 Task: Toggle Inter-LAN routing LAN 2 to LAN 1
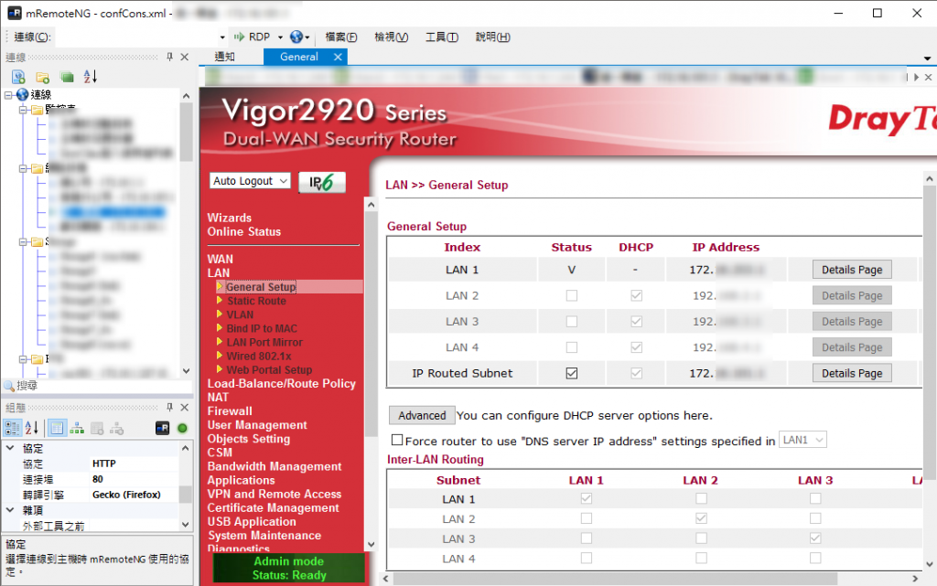pos(587,518)
